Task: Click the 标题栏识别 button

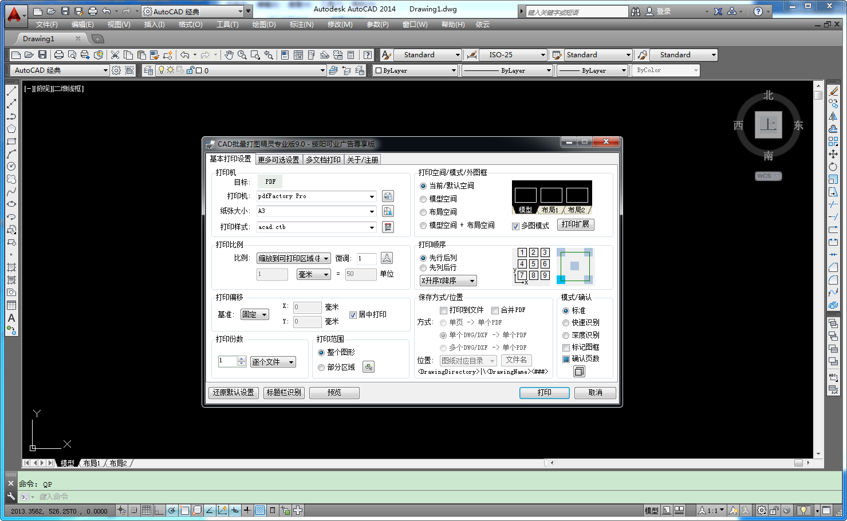Action: 284,393
